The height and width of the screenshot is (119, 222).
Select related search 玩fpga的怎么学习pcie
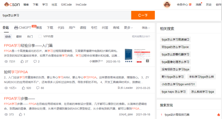coord(175,47)
